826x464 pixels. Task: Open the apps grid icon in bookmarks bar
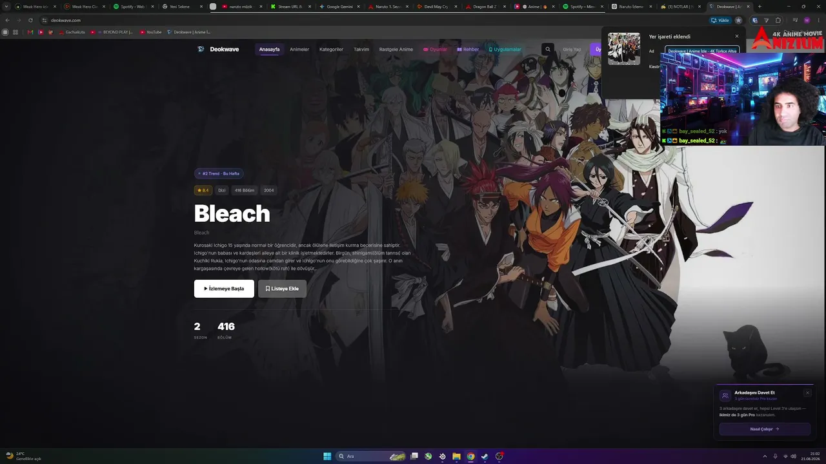pyautogui.click(x=15, y=32)
